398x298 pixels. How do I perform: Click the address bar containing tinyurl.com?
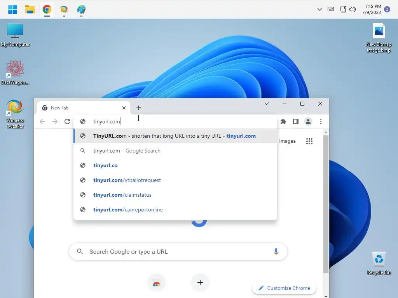[x=175, y=121]
